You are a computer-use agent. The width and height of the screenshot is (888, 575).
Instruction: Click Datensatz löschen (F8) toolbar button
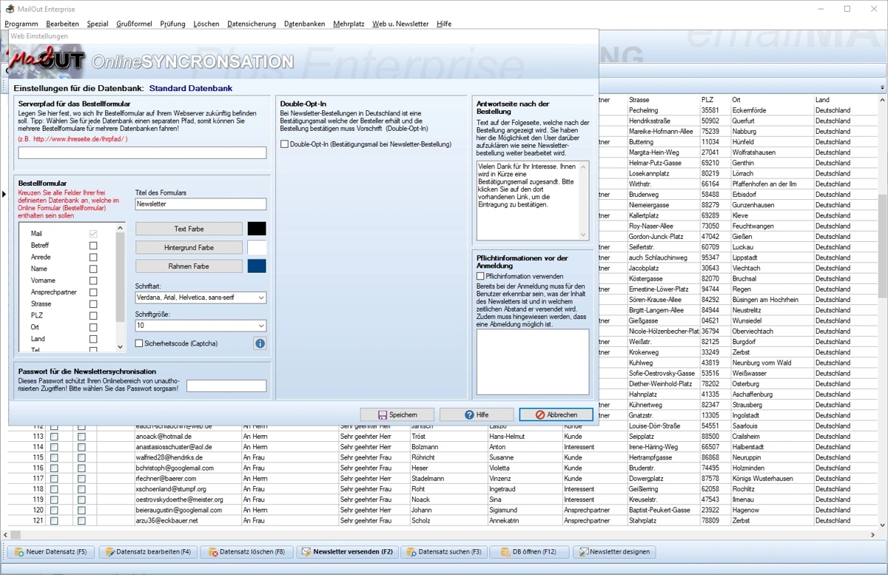pos(246,552)
